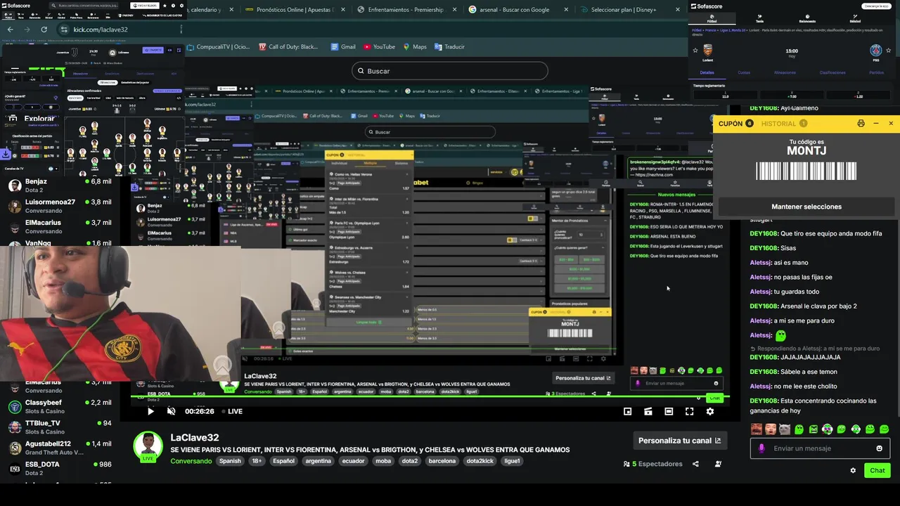This screenshot has height=506, width=900.
Task: Click Mantener selecciones button
Action: point(806,207)
